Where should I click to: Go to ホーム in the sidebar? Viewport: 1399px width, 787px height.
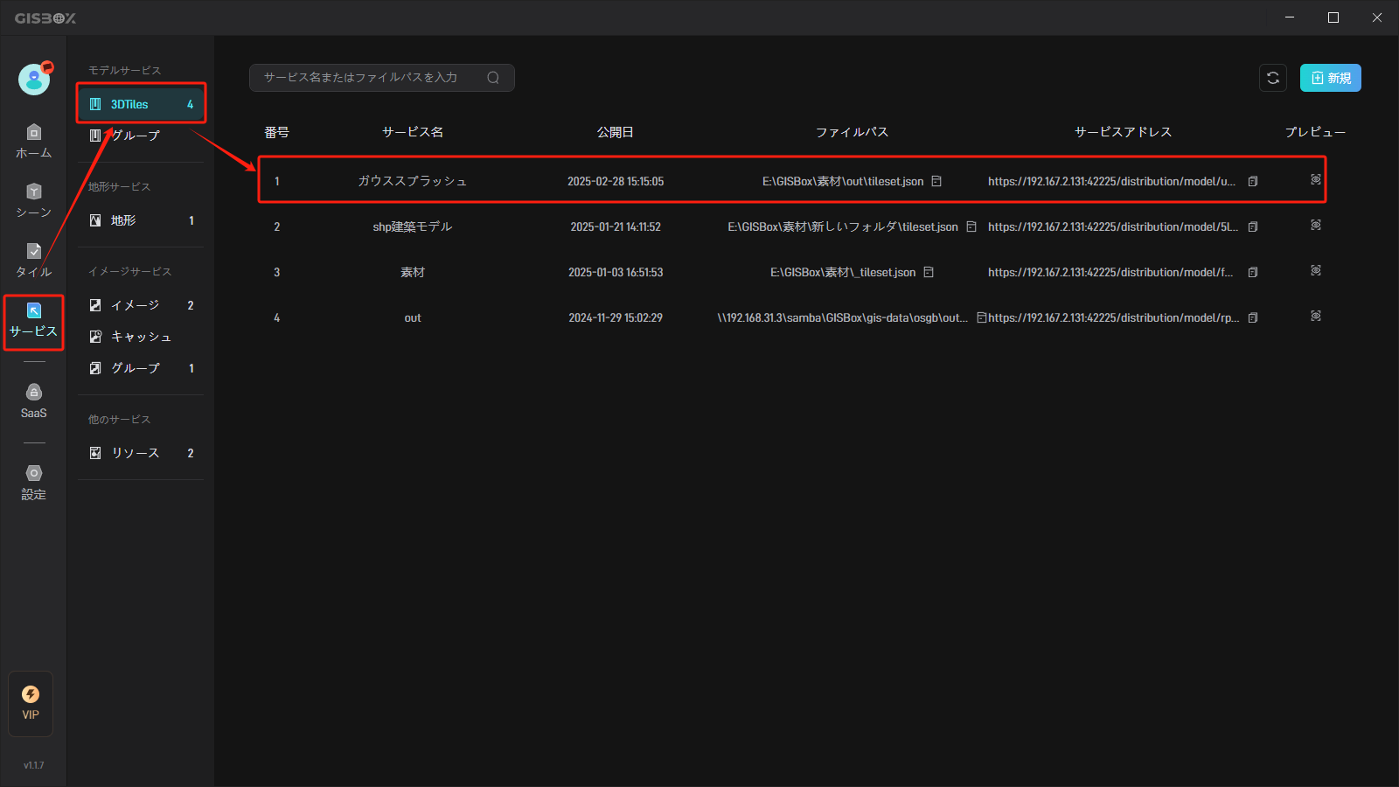click(33, 142)
